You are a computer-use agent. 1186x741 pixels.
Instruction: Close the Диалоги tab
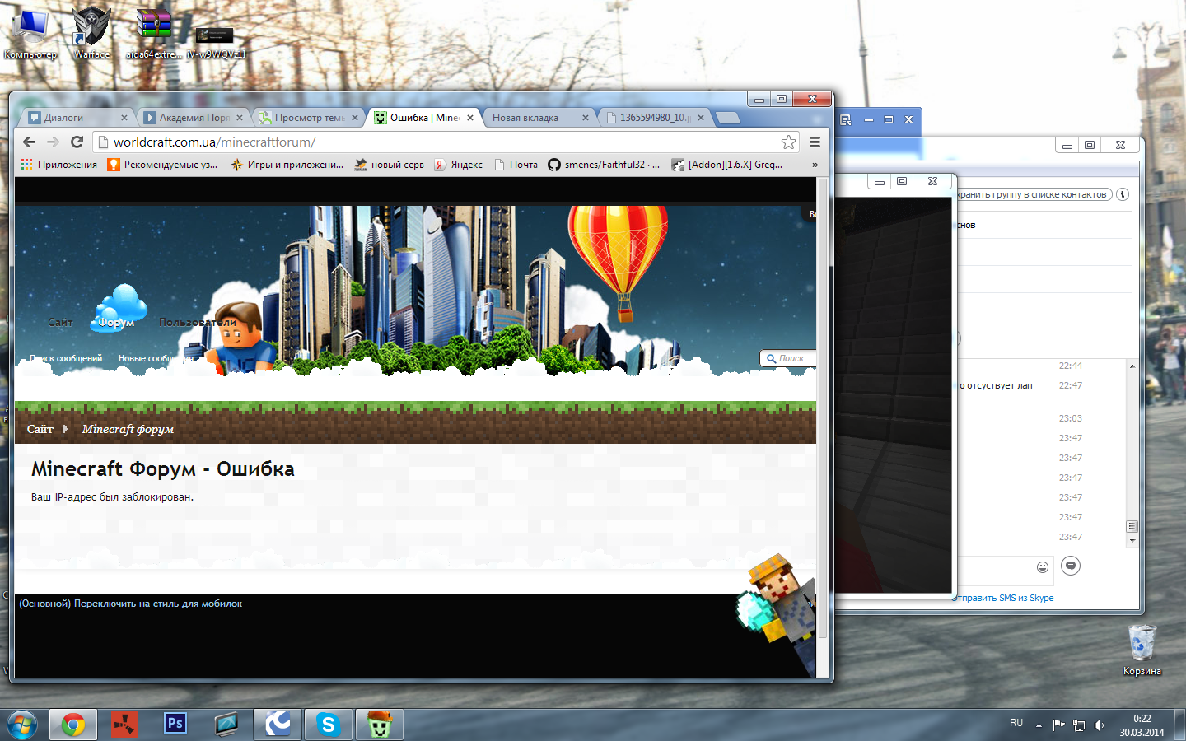coord(124,118)
